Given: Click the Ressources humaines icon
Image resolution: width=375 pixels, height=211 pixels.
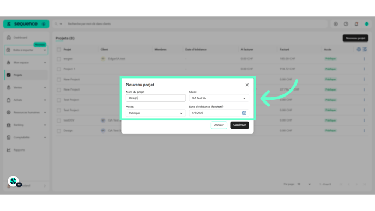Looking at the screenshot, I should click(9, 112).
